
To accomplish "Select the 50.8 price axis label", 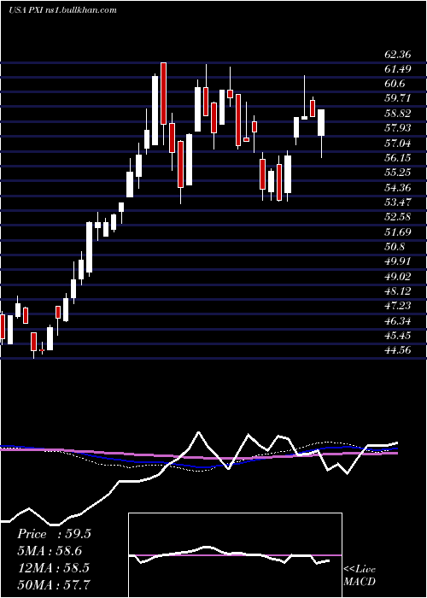I will click(x=395, y=247).
